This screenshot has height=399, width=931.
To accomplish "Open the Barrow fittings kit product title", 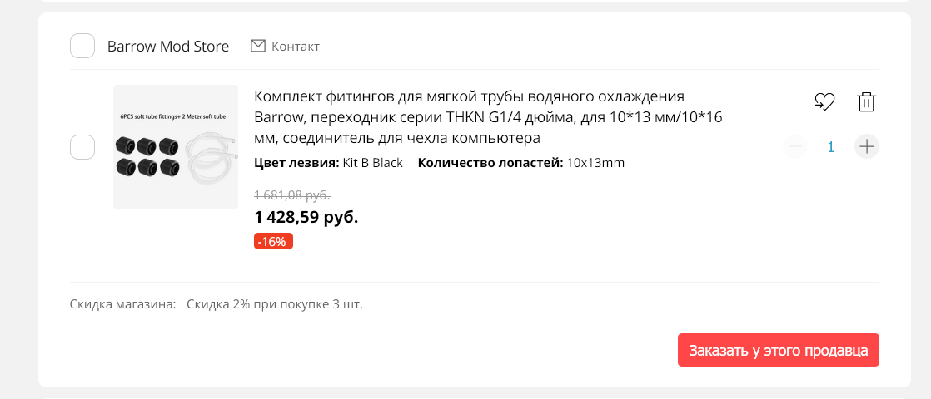I will tap(487, 116).
